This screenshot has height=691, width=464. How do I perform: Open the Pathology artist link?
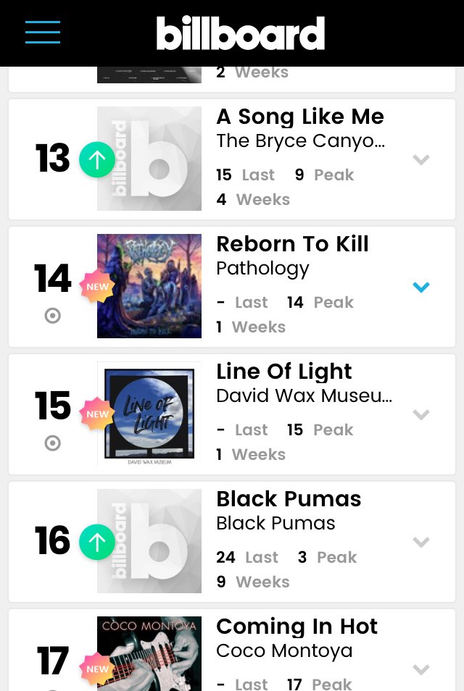pos(263,269)
